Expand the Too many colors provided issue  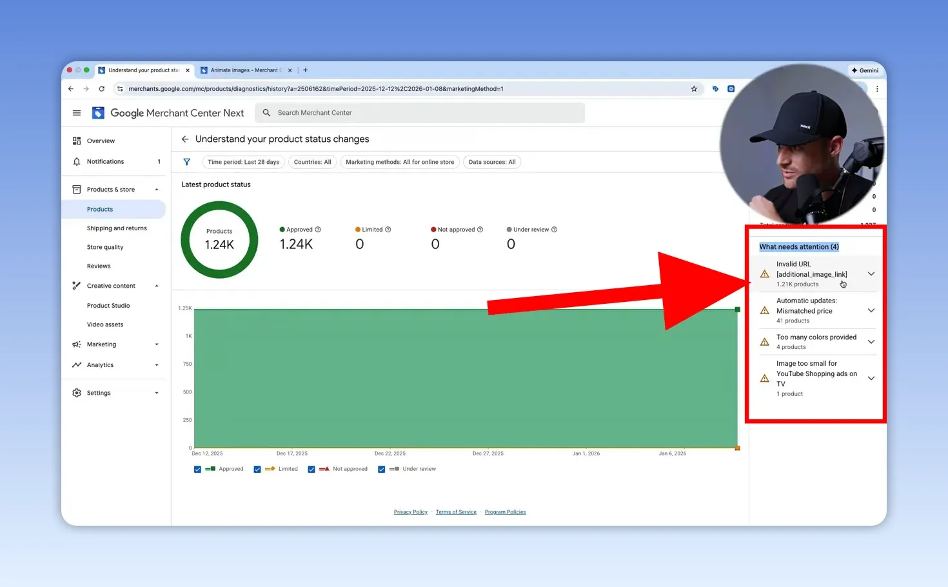click(871, 342)
